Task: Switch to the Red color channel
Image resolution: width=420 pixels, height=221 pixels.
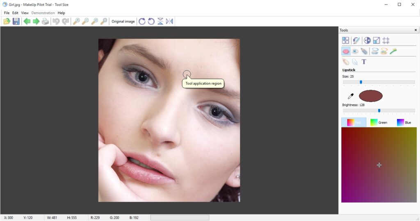Action: (x=354, y=122)
